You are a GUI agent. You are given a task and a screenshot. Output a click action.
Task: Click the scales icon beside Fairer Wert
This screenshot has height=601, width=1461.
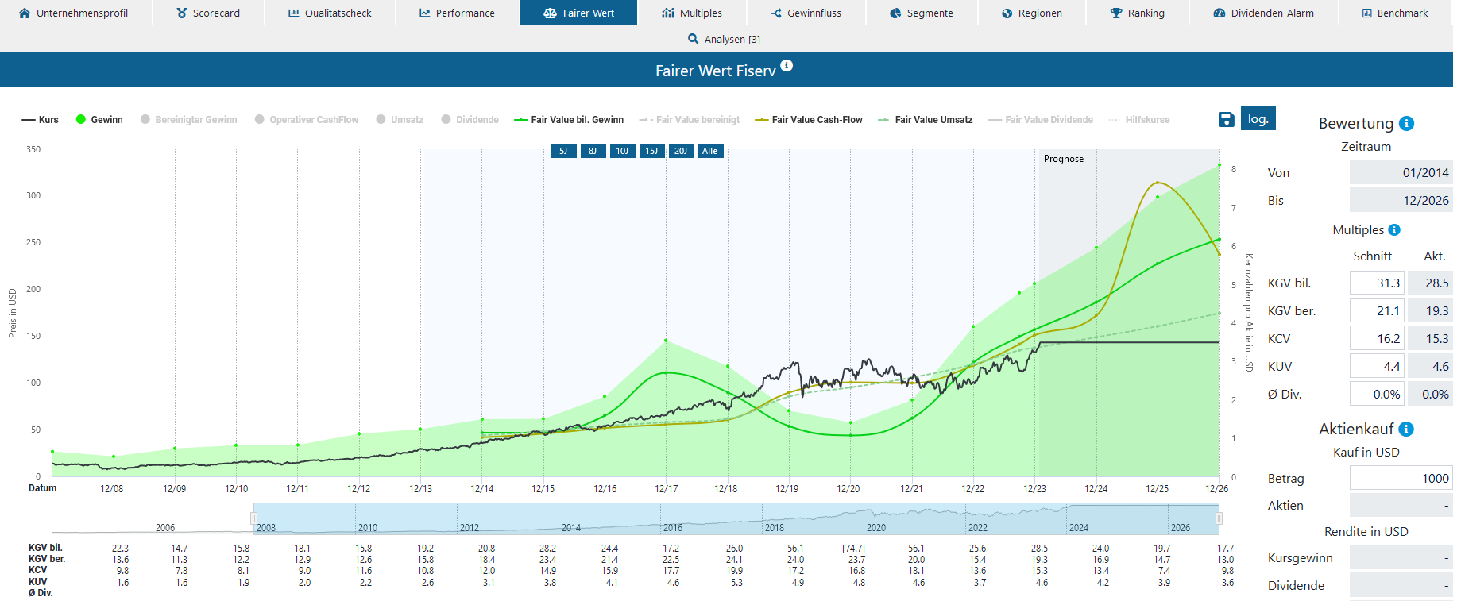pos(551,13)
